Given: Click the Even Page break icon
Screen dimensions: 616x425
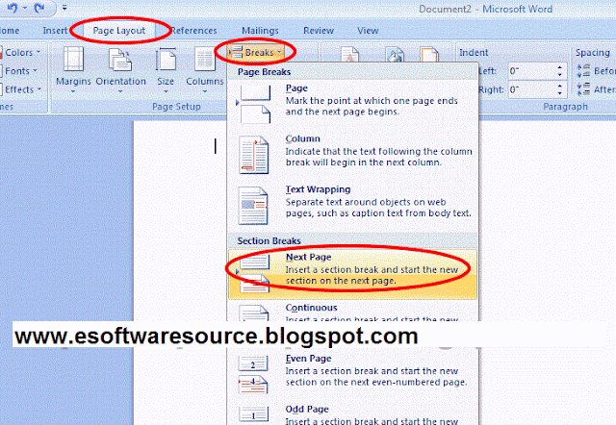Looking at the screenshot, I should coord(253,375).
